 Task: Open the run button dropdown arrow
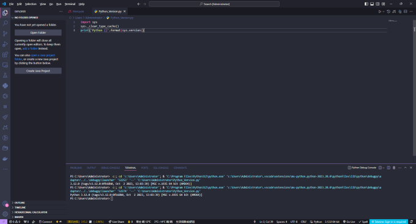(384, 12)
